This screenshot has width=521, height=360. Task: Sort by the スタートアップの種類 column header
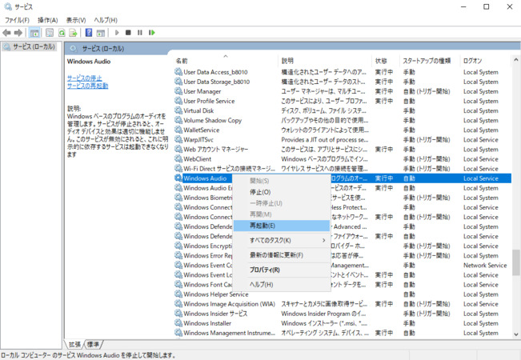click(x=429, y=61)
